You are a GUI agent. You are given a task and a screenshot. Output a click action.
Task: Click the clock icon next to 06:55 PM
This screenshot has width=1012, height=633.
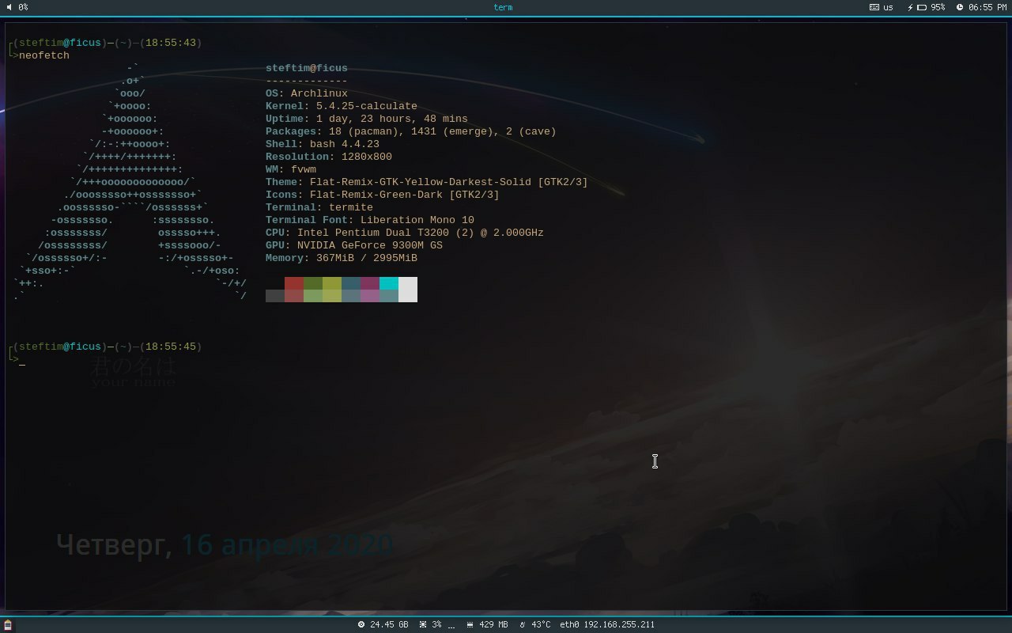[x=960, y=7]
